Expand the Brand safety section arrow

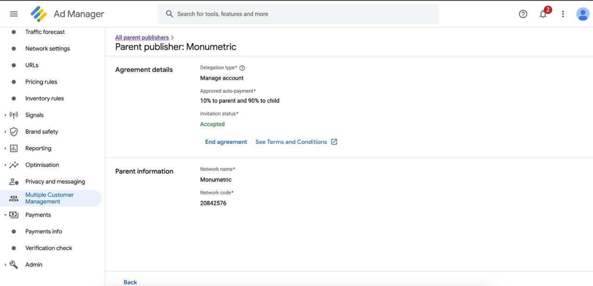[x=5, y=132]
